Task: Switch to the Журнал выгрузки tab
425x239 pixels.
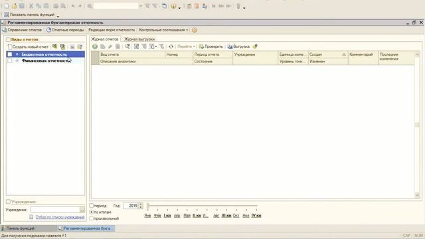Action: pyautogui.click(x=139, y=39)
